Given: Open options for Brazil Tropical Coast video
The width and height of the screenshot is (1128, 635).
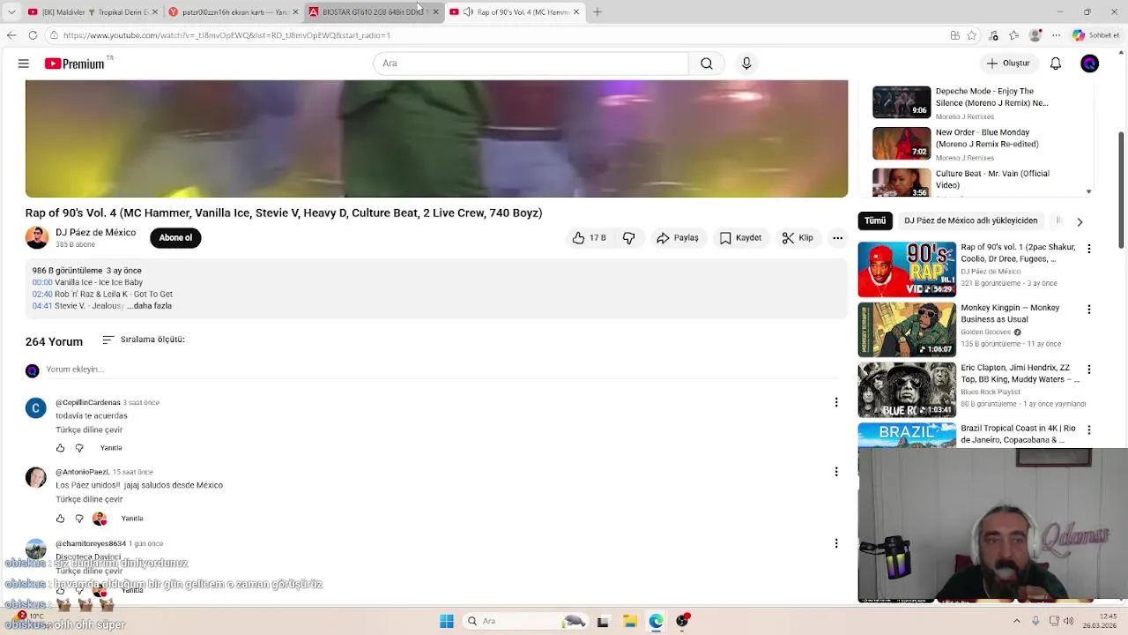Looking at the screenshot, I should pos(1089,430).
